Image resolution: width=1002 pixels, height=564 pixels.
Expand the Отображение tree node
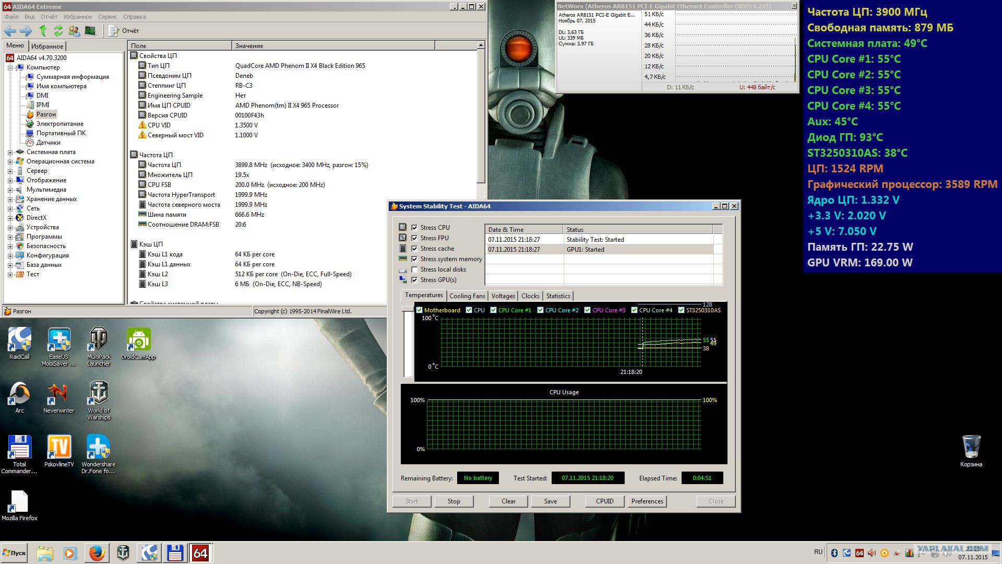click(x=10, y=180)
